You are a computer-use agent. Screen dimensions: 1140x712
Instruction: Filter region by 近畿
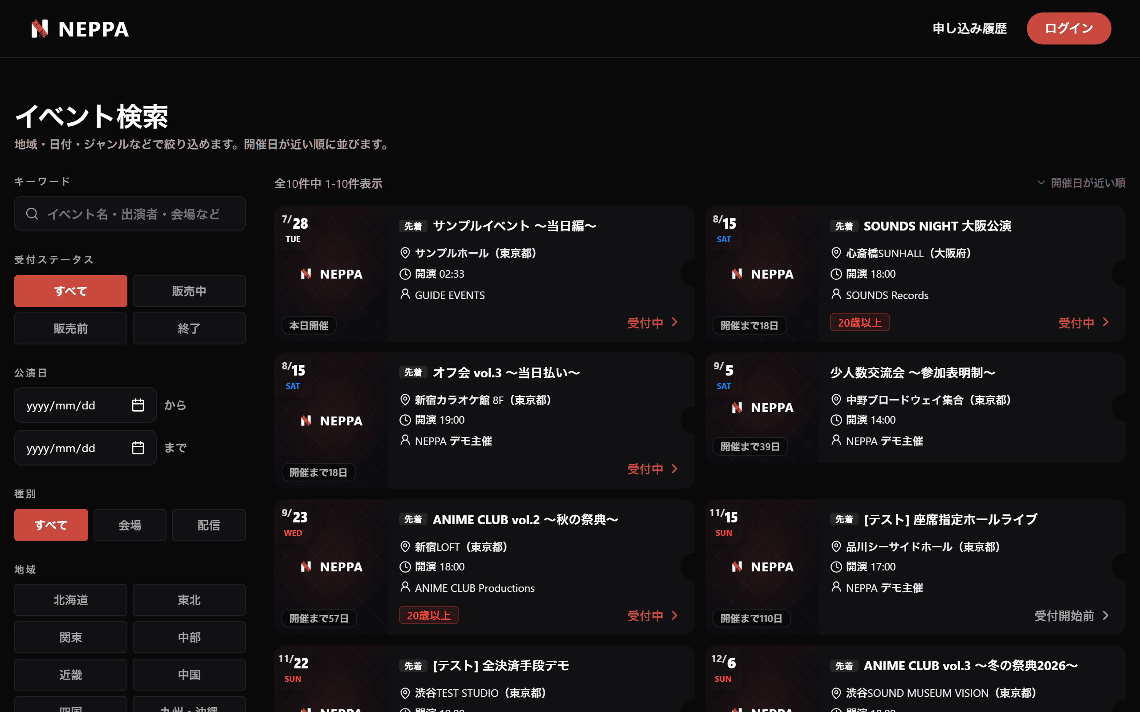(71, 675)
